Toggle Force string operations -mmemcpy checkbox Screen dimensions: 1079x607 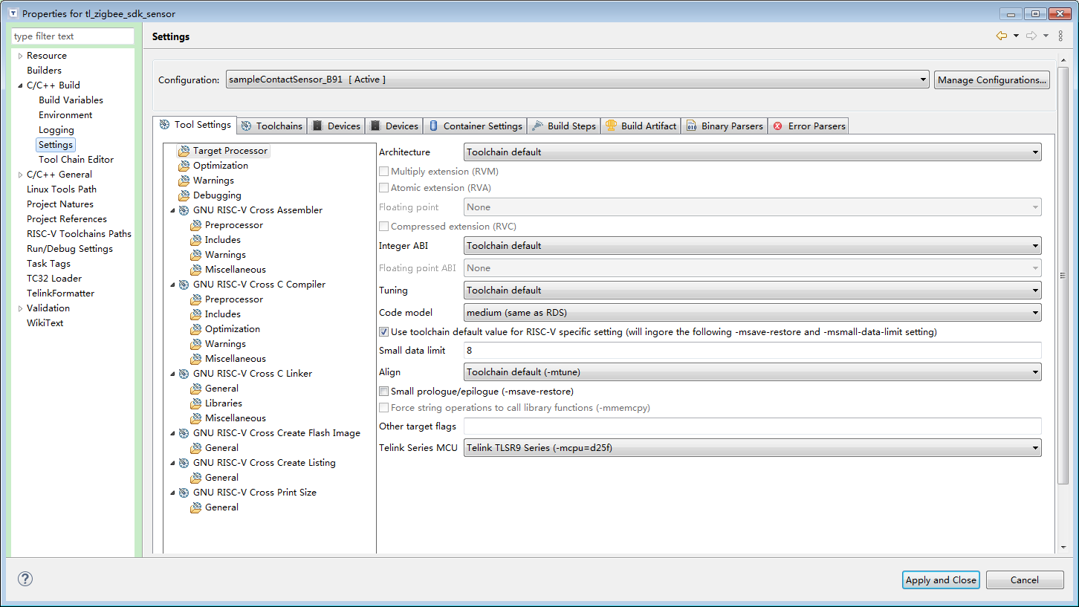(384, 407)
